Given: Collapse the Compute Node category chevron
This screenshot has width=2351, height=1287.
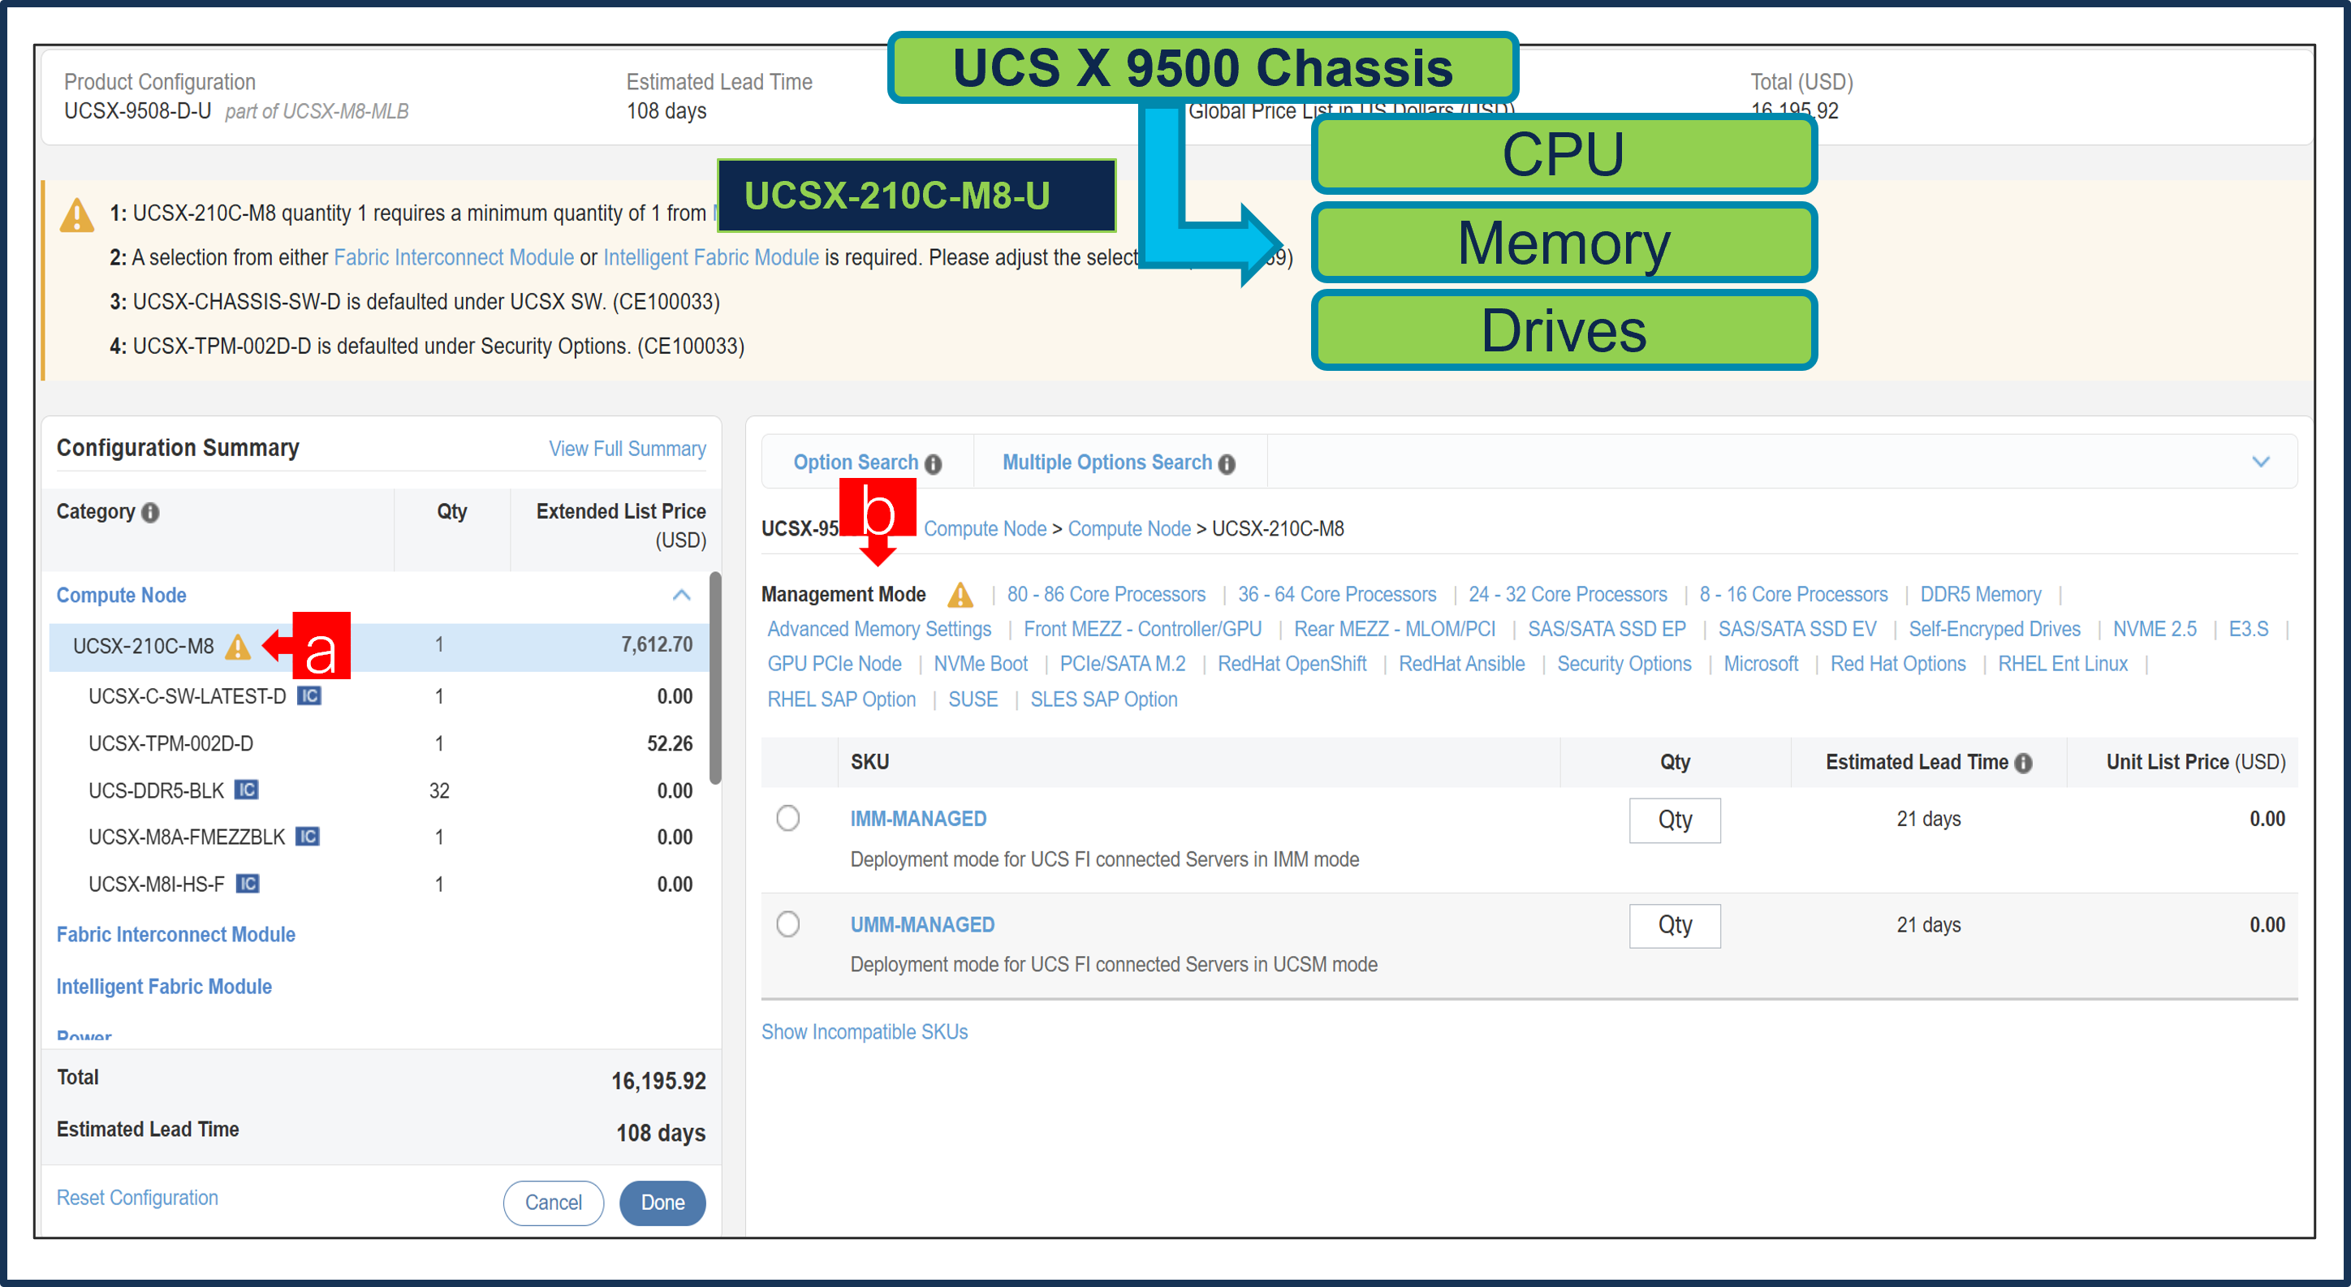Looking at the screenshot, I should point(681,595).
